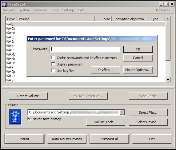Sort by the Size column header
The width and height of the screenshot is (176, 150).
click(x=103, y=19)
